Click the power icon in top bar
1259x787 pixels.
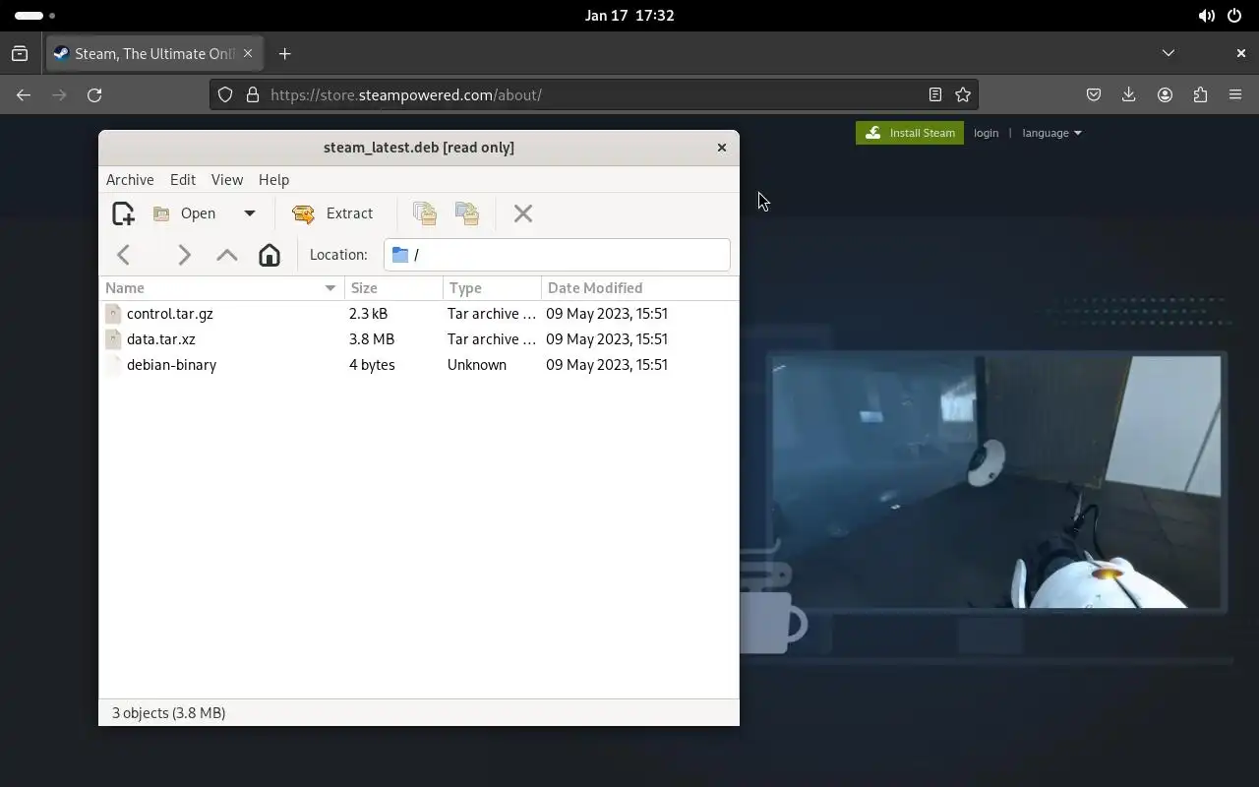[1235, 16]
